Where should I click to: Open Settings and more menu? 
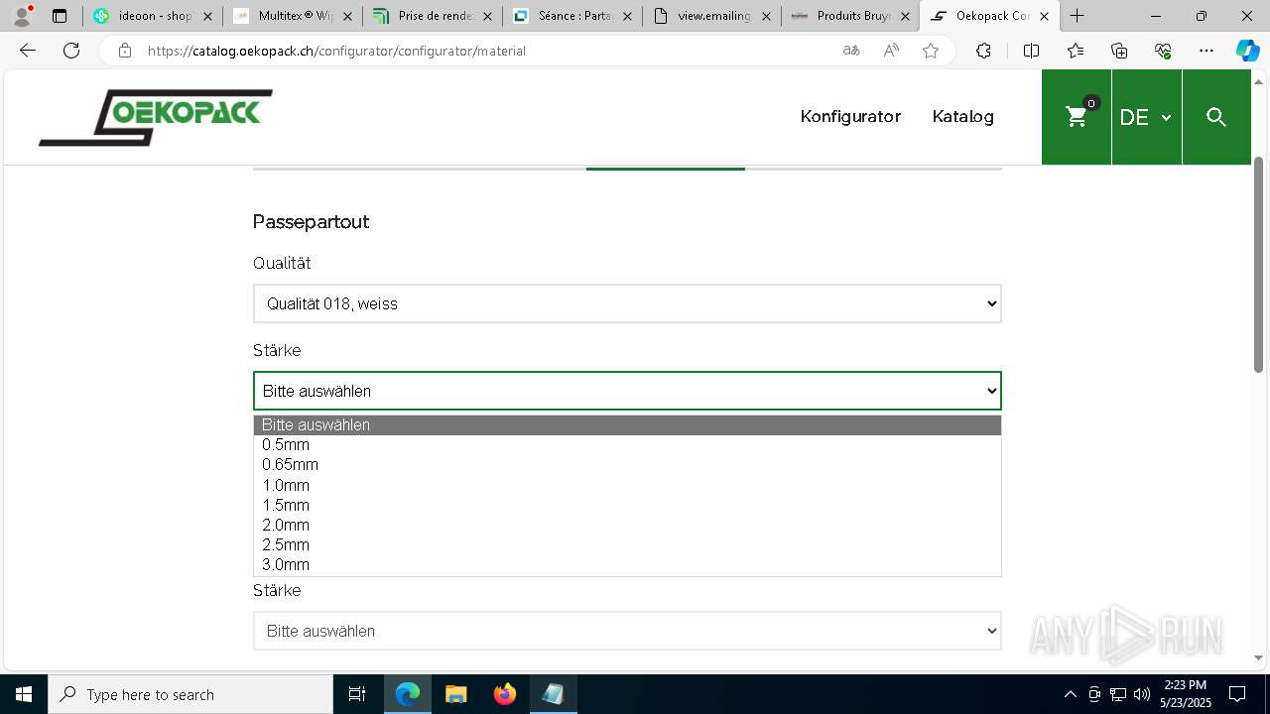[1206, 51]
